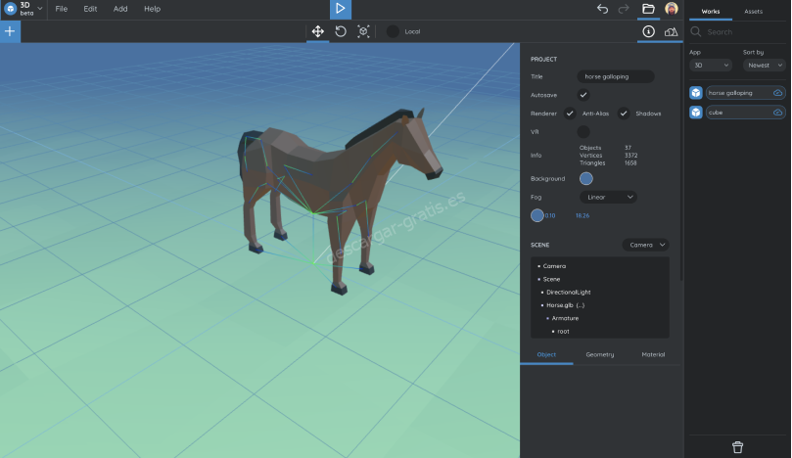Switch to the Geometry tab
This screenshot has width=792, height=458.
(x=600, y=354)
